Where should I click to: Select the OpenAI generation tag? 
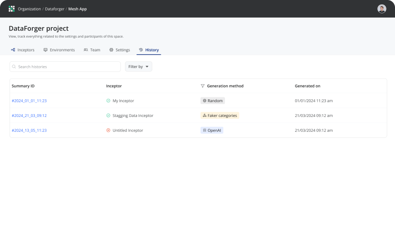tap(212, 130)
